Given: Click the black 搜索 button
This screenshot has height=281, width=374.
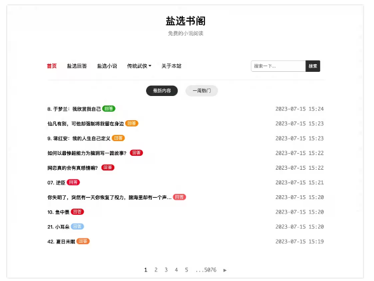Looking at the screenshot, I should coord(312,66).
